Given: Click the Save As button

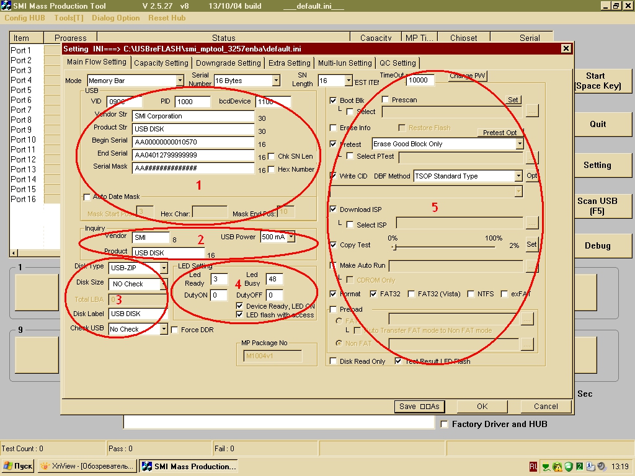Looking at the screenshot, I should (x=419, y=406).
